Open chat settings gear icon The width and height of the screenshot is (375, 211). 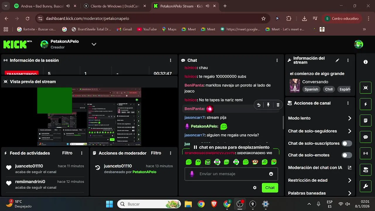pos(255,188)
